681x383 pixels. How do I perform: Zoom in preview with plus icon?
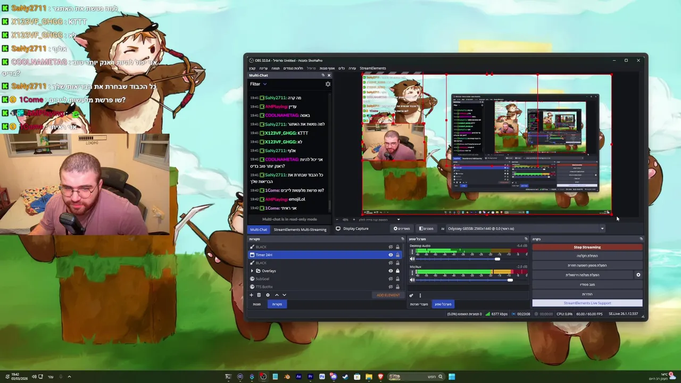coord(354,220)
